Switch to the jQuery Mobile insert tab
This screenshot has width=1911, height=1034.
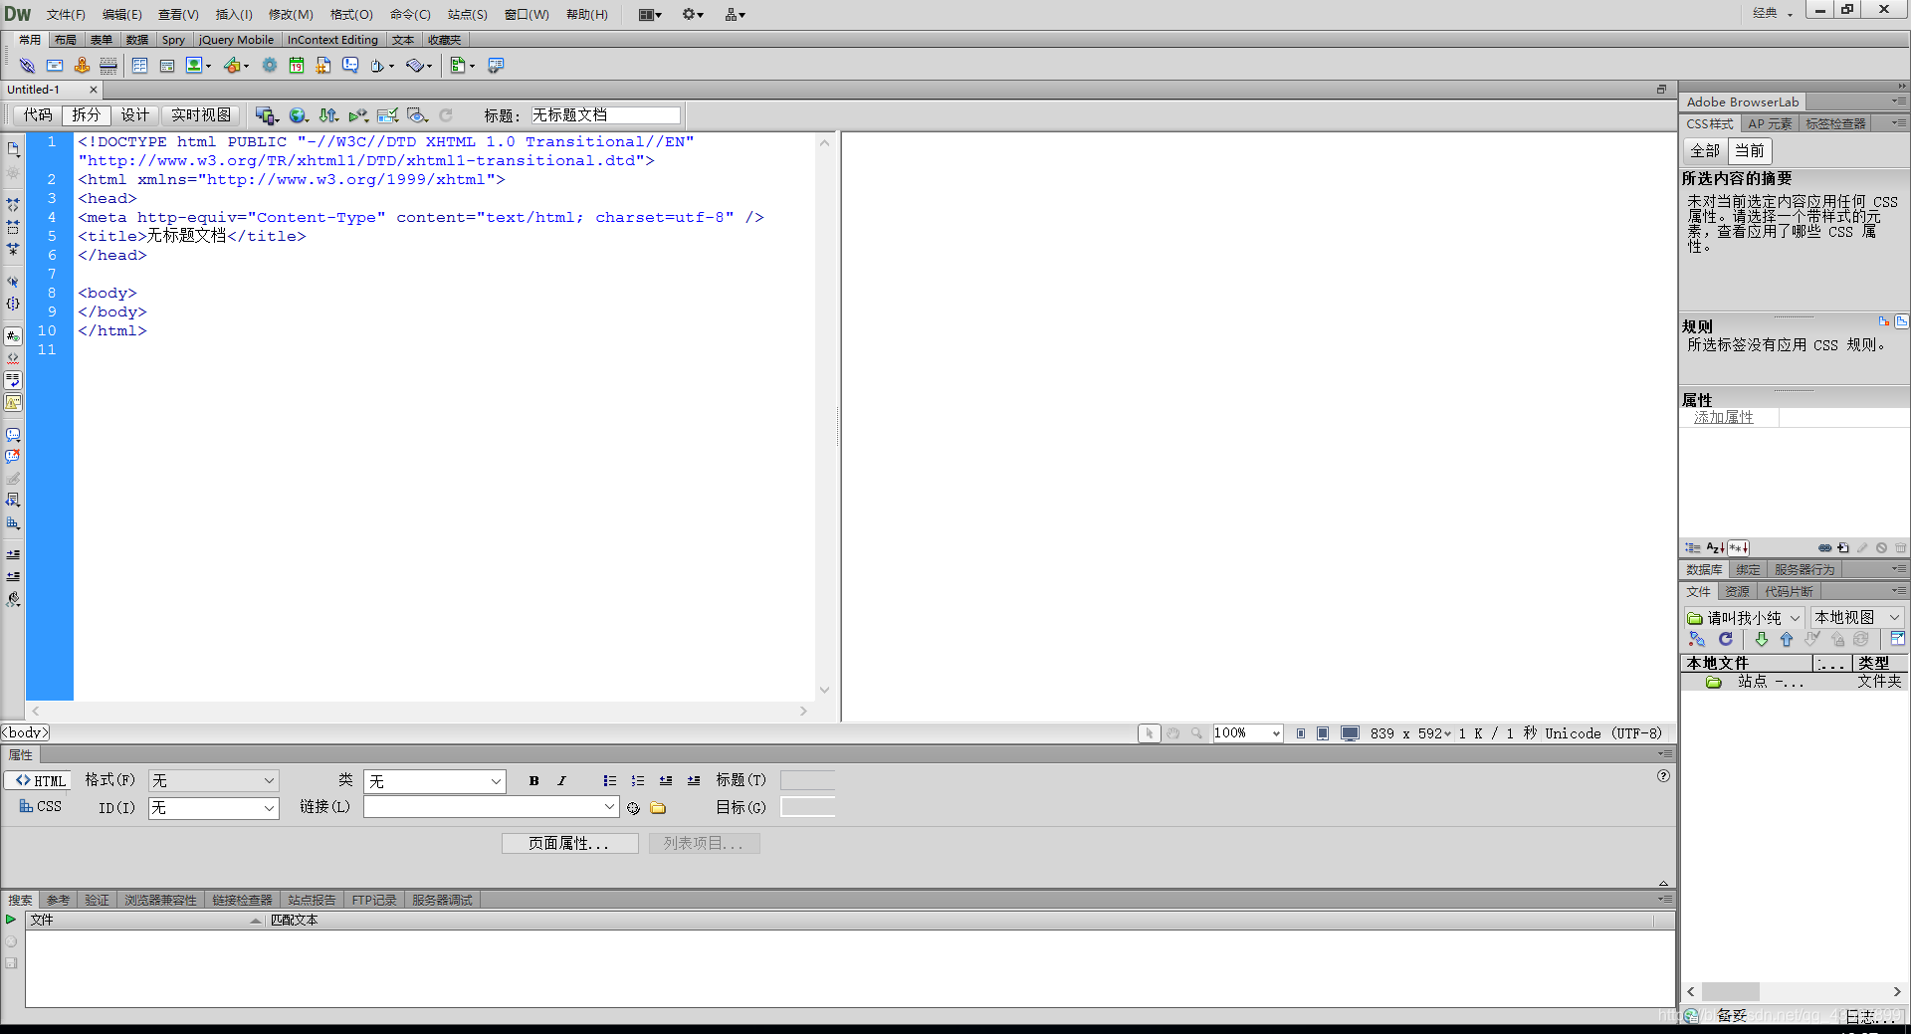[x=236, y=40]
